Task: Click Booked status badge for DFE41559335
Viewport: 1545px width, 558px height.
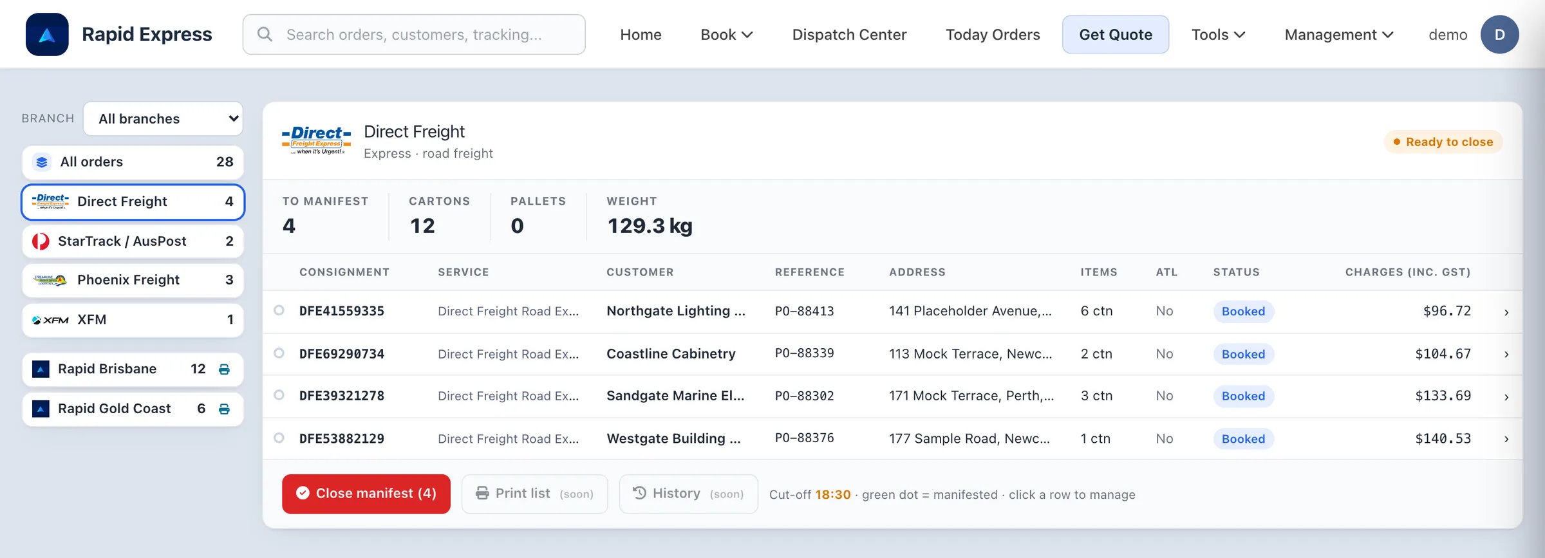Action: [x=1243, y=312]
